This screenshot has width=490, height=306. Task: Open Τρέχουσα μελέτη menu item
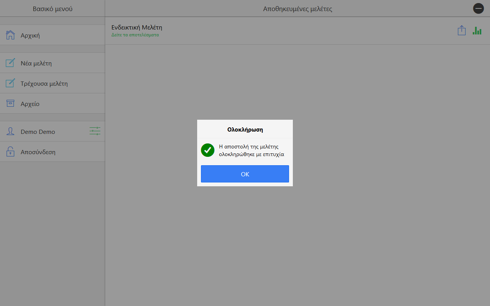tap(52, 83)
